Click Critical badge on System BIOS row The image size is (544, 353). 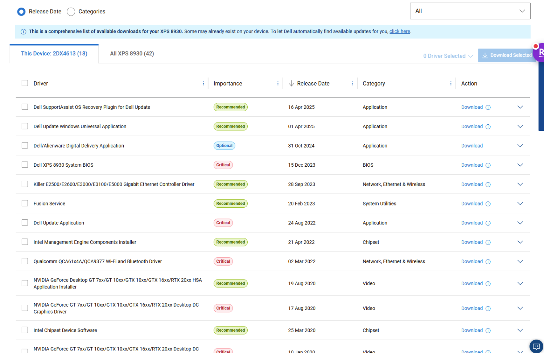223,165
